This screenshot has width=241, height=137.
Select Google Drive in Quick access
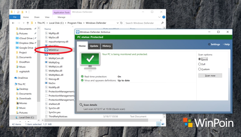25,48
